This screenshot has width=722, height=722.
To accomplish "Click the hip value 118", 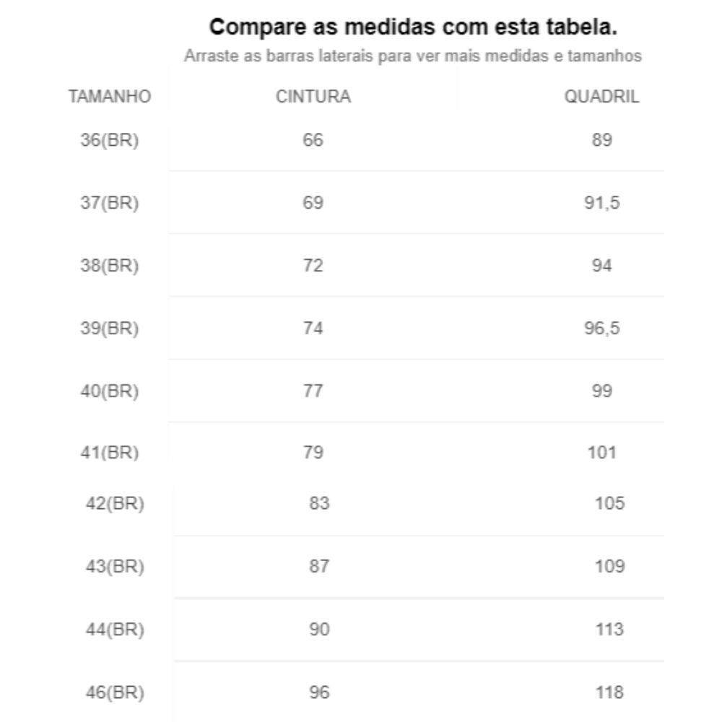I will point(609,692).
